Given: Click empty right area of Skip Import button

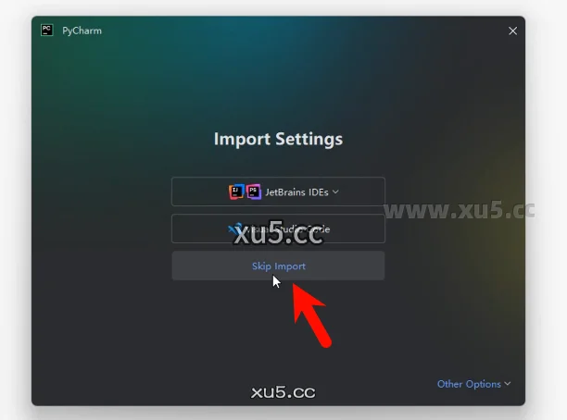Looking at the screenshot, I should click(346, 266).
